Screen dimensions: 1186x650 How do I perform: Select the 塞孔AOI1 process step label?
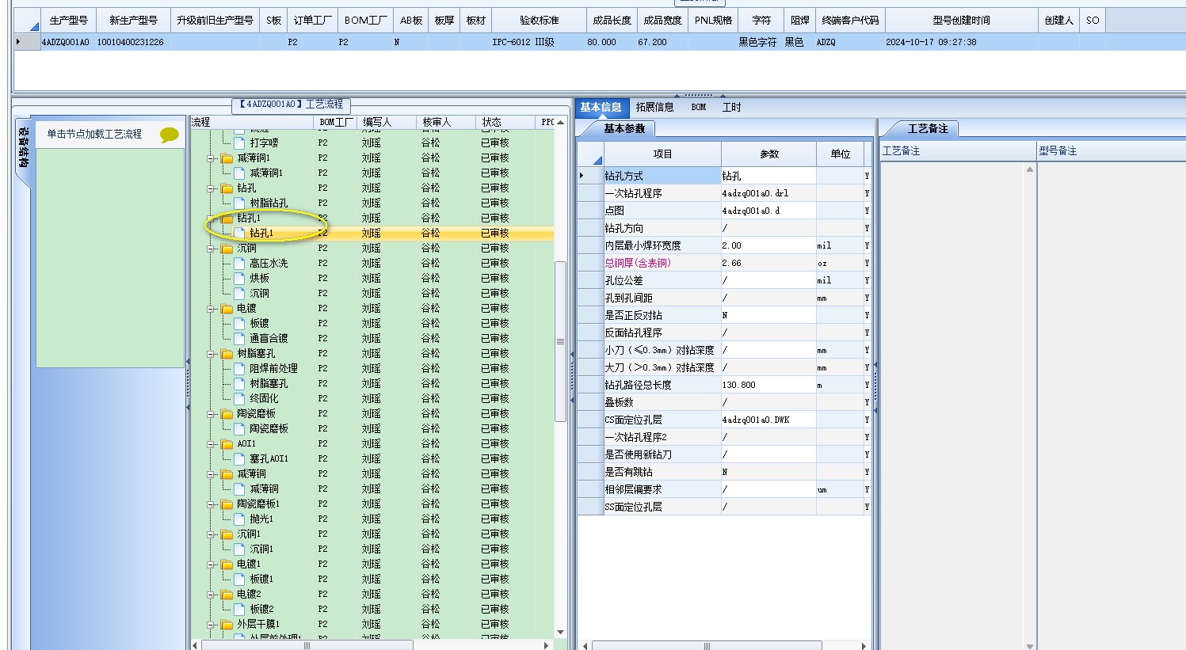269,459
